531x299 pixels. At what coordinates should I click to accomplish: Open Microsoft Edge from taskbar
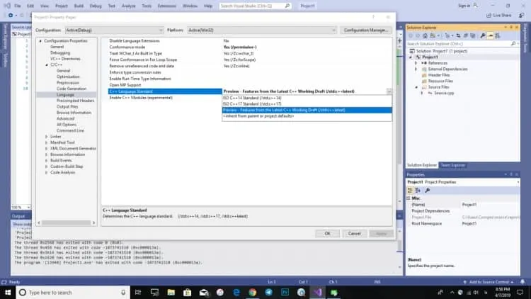coord(236,292)
